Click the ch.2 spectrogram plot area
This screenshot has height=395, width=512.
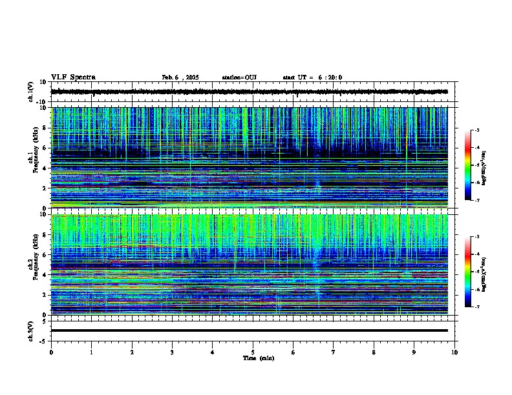coord(250,265)
